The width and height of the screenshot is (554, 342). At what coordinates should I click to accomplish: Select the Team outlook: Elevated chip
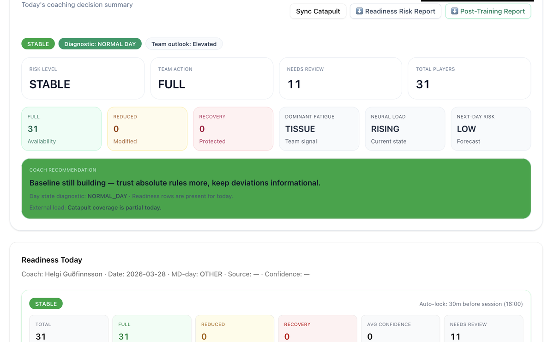(184, 44)
